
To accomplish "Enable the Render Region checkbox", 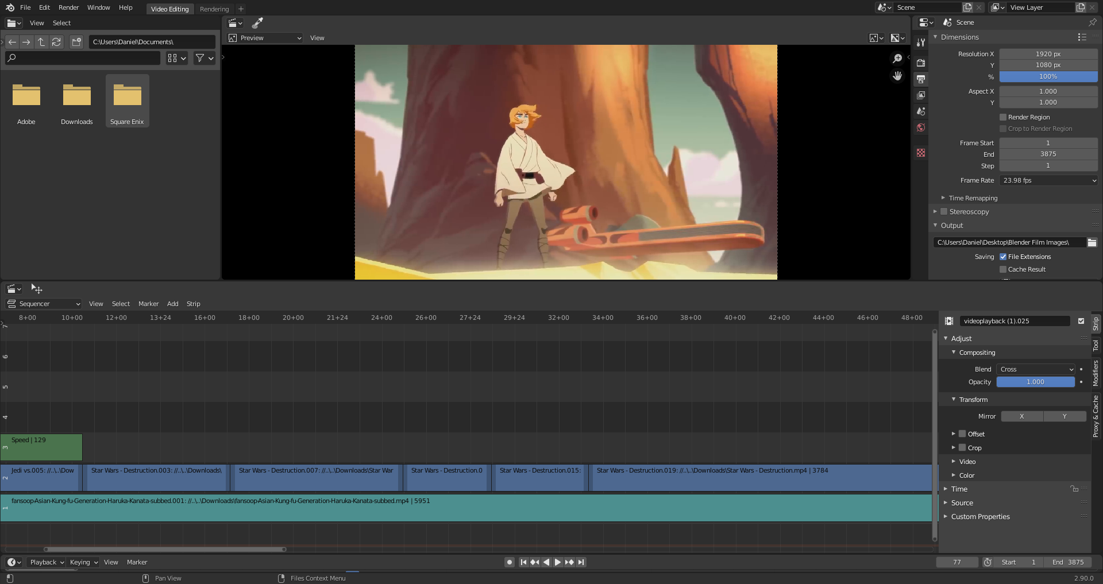I will point(1003,117).
